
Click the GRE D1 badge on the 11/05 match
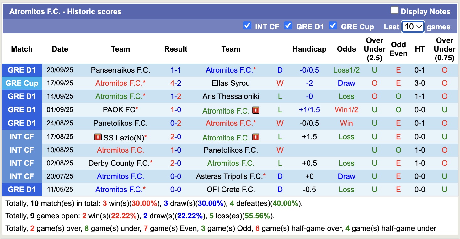click(x=22, y=189)
